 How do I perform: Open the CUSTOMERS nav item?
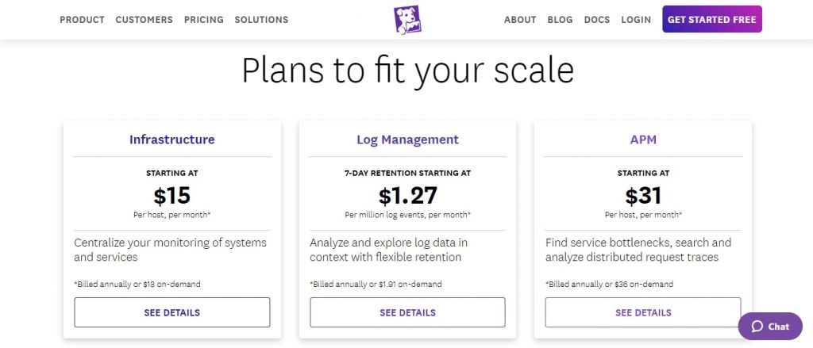[144, 20]
